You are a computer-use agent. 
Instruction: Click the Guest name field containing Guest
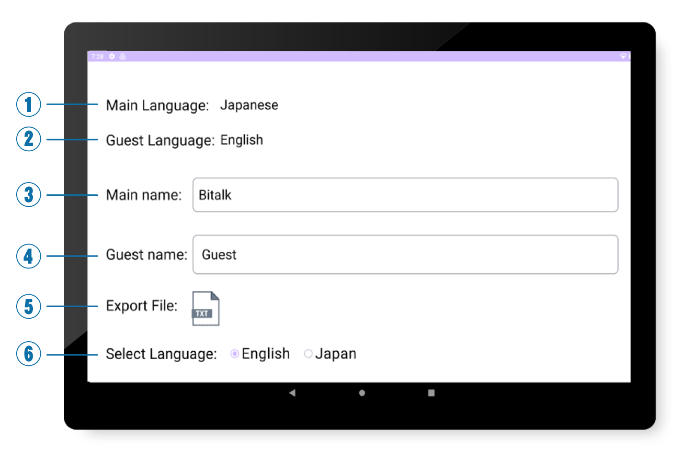(x=405, y=254)
